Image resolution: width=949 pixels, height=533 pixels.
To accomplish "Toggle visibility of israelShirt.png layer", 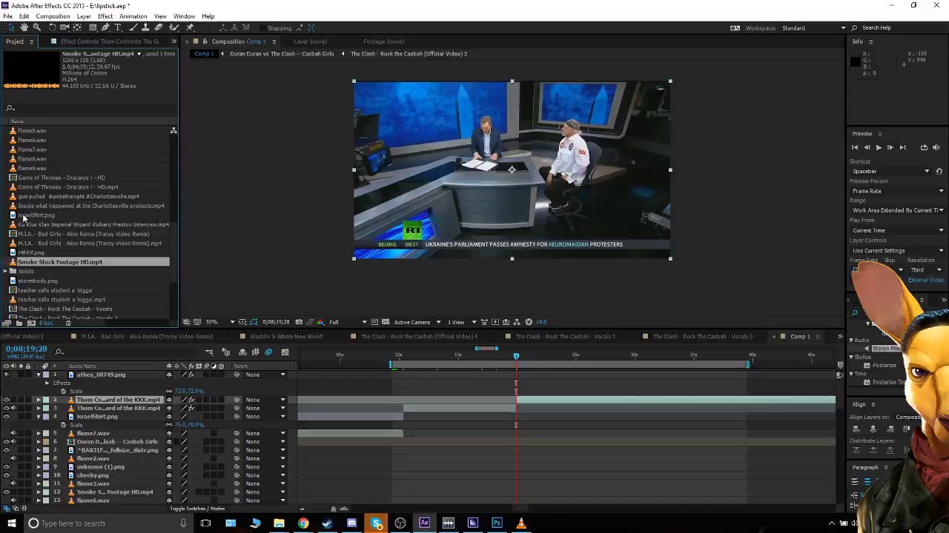I will pyautogui.click(x=7, y=416).
